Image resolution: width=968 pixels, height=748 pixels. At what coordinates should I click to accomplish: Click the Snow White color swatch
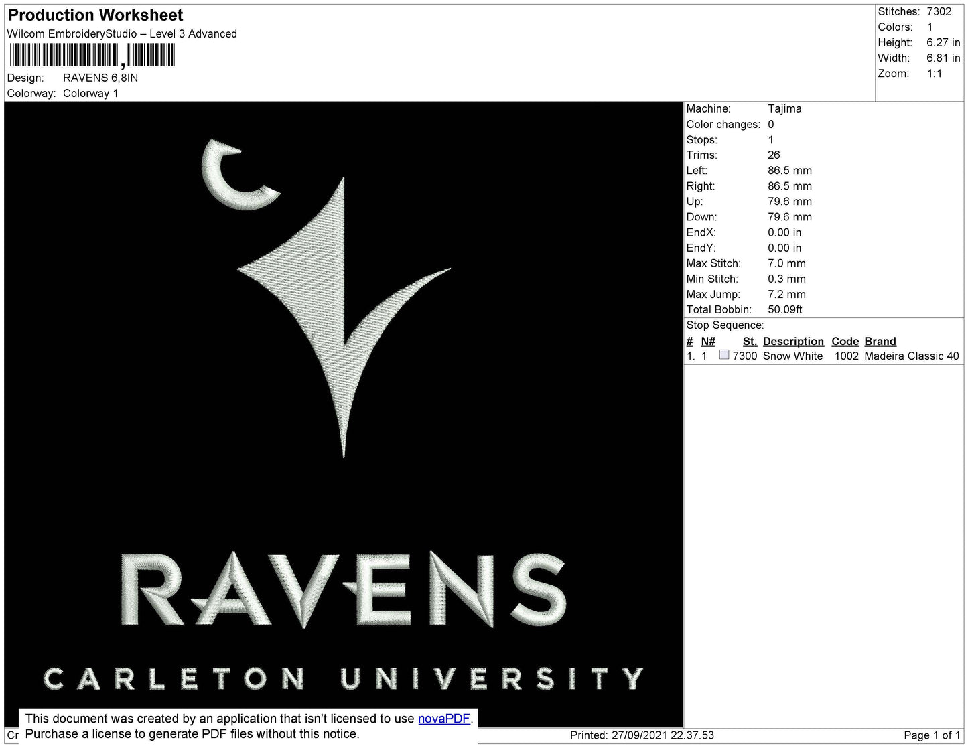pos(723,355)
